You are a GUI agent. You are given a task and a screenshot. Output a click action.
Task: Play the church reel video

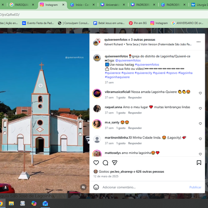click(x=45, y=113)
